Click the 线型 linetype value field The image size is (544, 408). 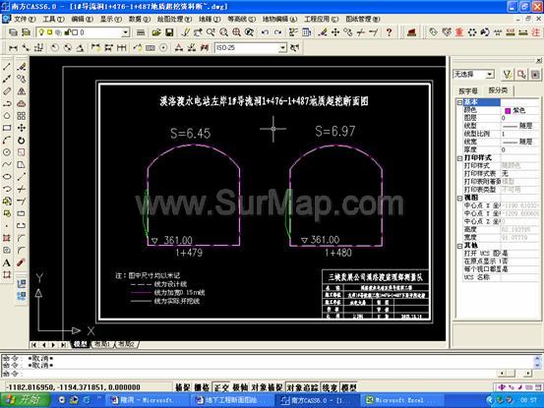click(x=519, y=126)
